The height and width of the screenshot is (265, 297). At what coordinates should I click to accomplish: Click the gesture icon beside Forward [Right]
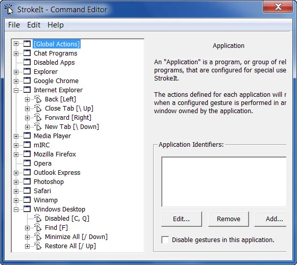coord(38,117)
